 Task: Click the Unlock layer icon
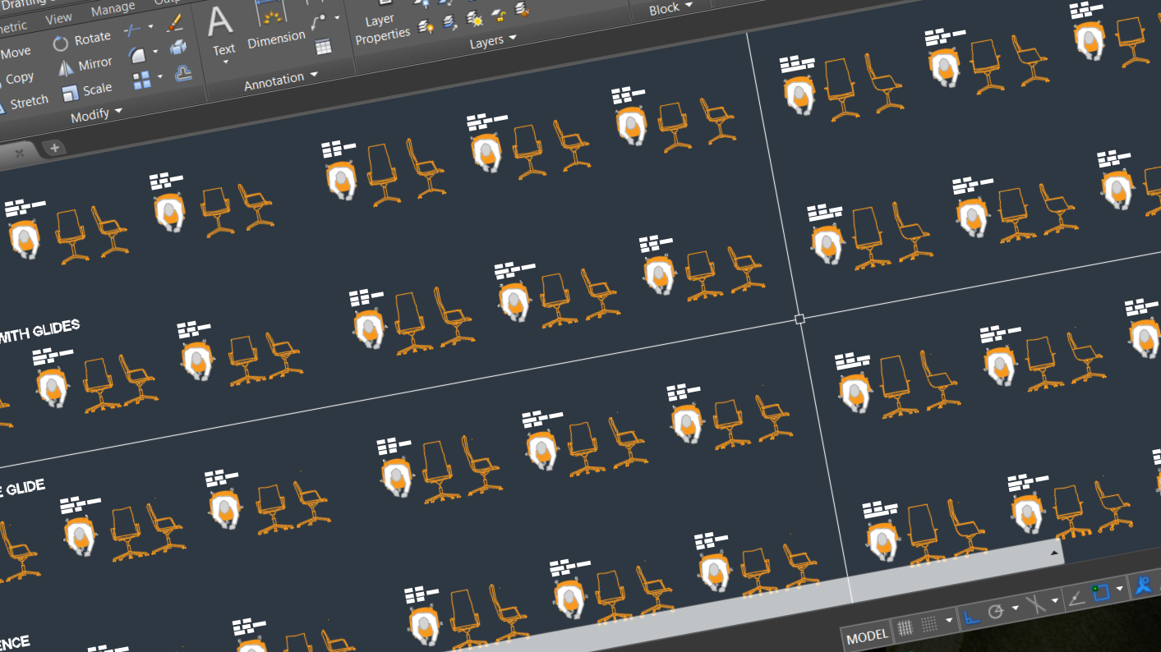(498, 15)
